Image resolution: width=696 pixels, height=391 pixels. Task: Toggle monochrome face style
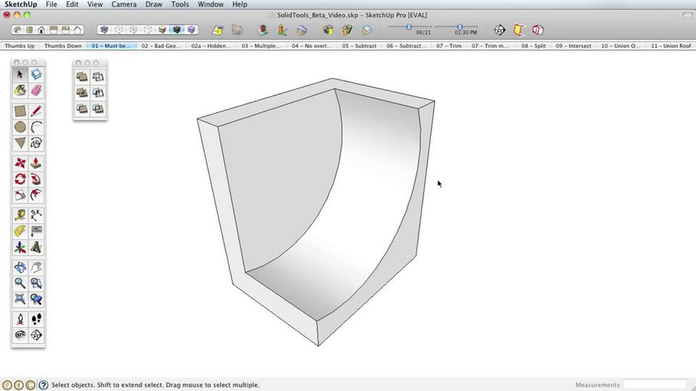coord(191,30)
